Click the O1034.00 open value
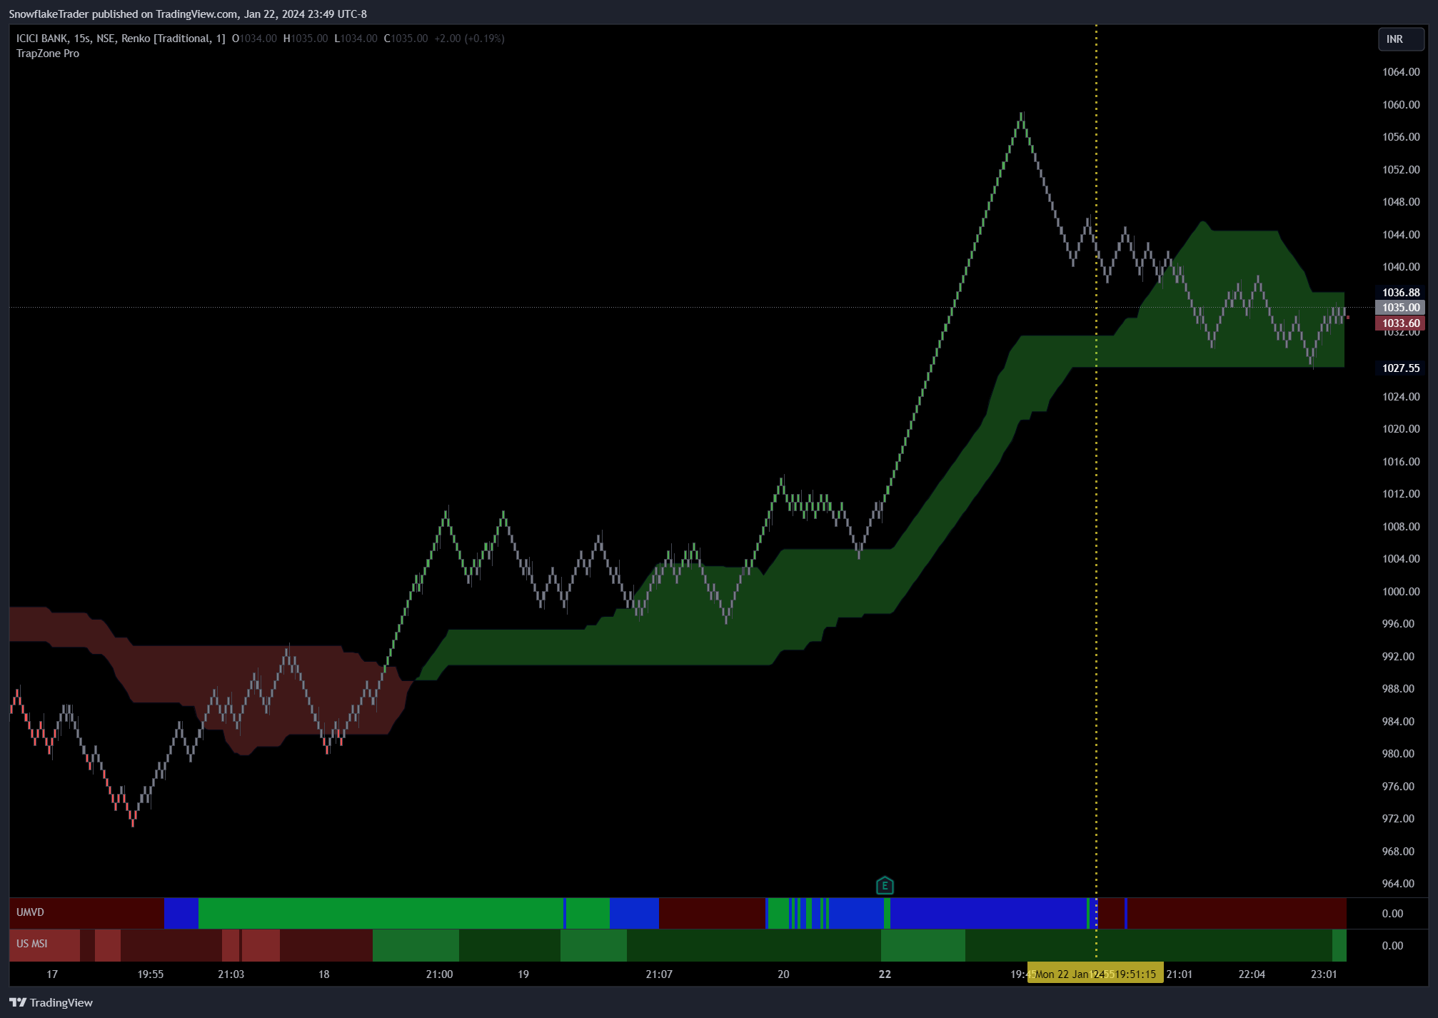This screenshot has height=1018, width=1438. (x=254, y=39)
